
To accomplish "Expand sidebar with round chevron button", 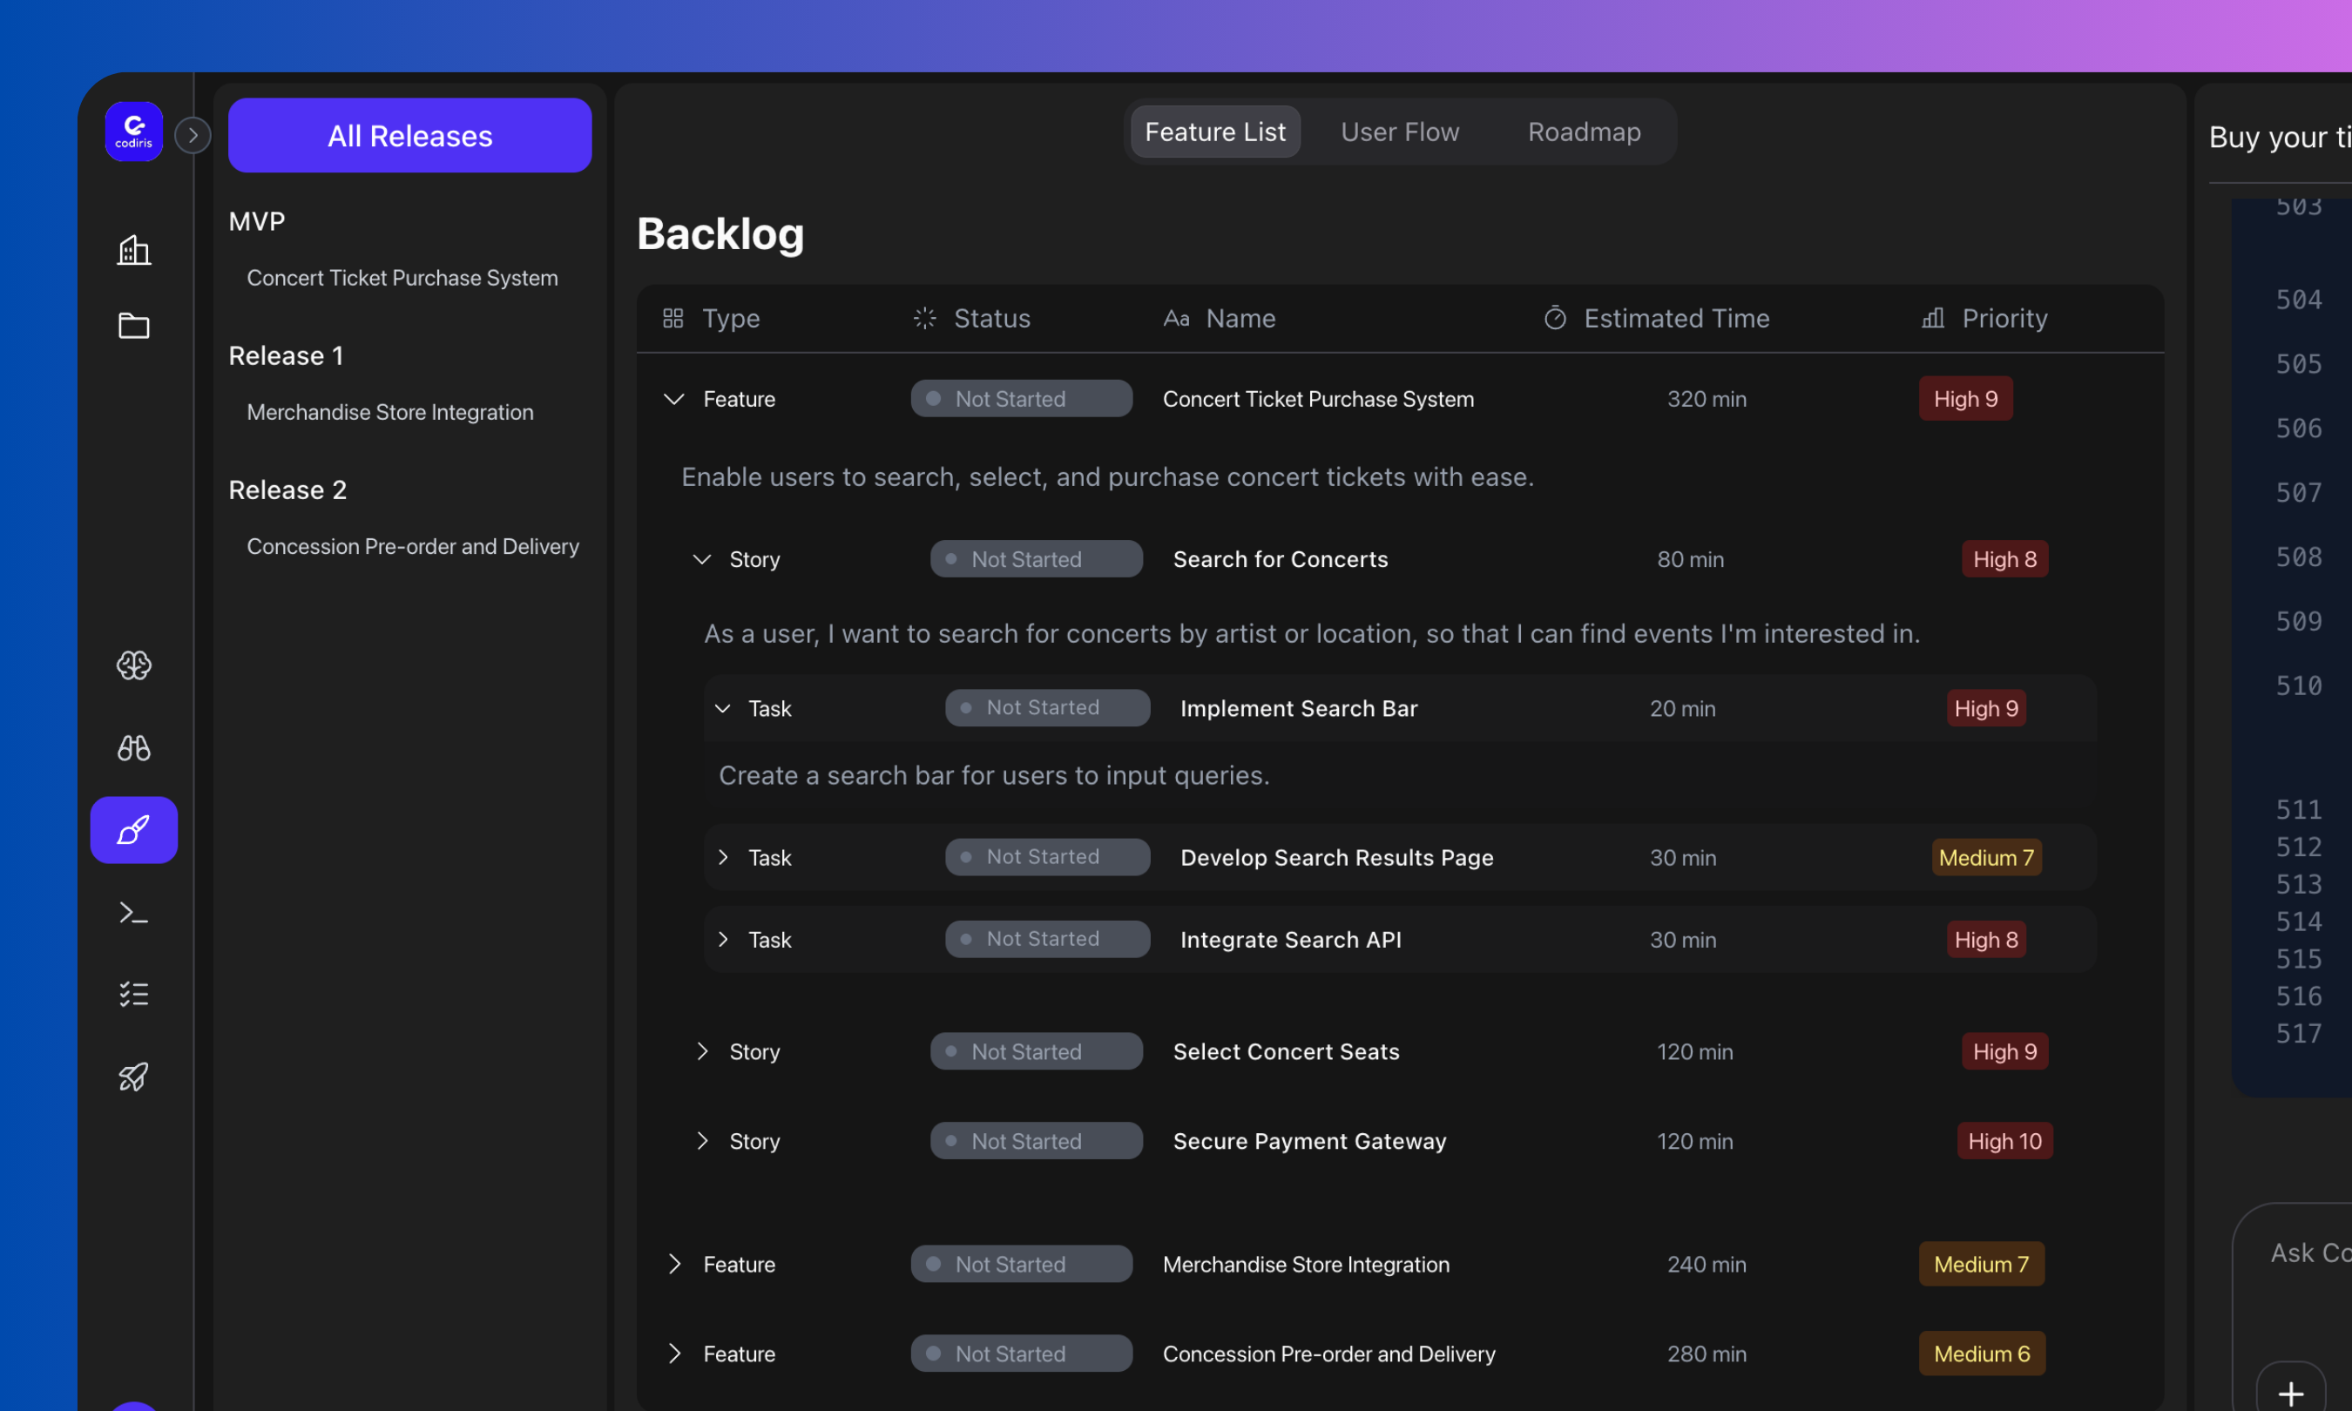I will 193,135.
